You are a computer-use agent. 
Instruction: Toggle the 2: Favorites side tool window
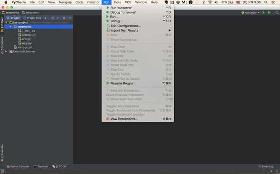2,153
